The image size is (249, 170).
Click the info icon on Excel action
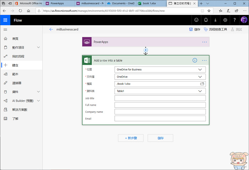point(195,60)
